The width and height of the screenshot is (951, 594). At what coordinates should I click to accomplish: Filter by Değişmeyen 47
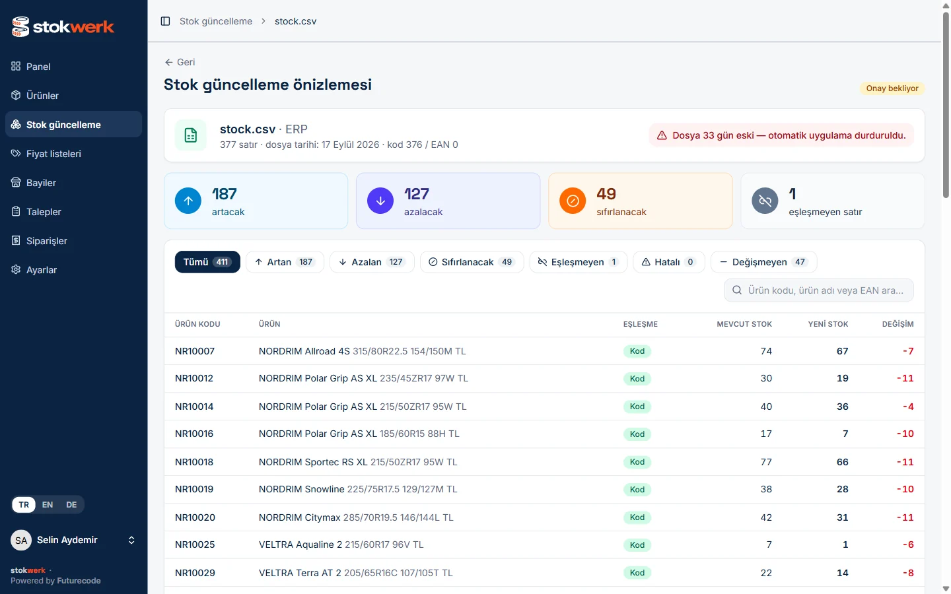coord(764,262)
